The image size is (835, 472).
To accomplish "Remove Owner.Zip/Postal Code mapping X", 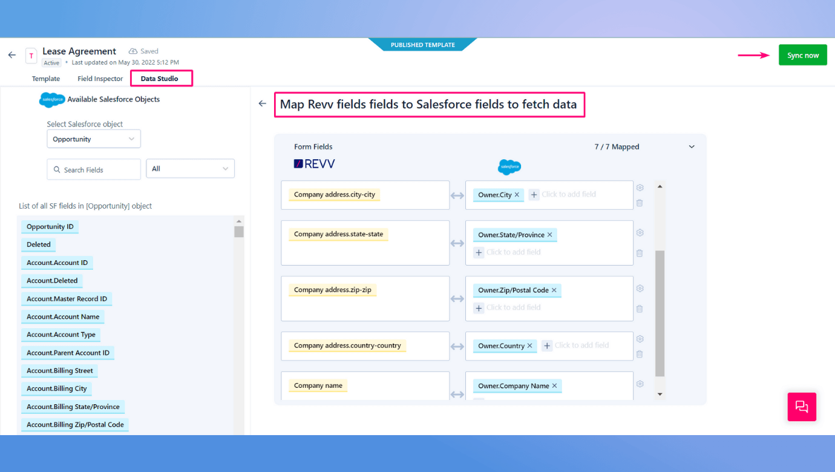I will [x=554, y=290].
